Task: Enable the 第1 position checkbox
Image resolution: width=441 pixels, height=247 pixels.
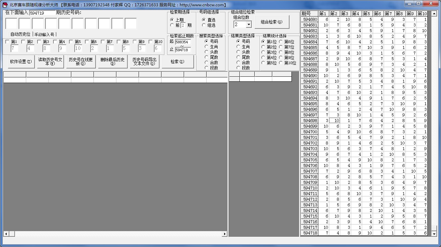Action: coord(8,42)
